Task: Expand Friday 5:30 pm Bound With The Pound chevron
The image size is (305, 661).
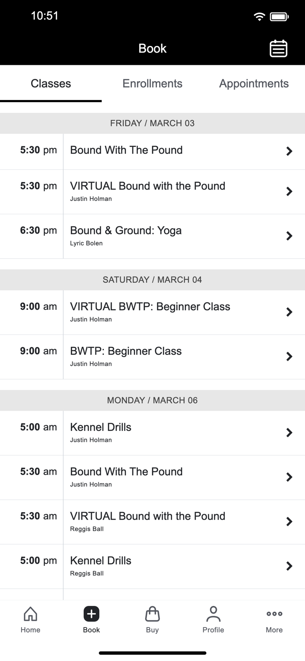Action: (289, 151)
